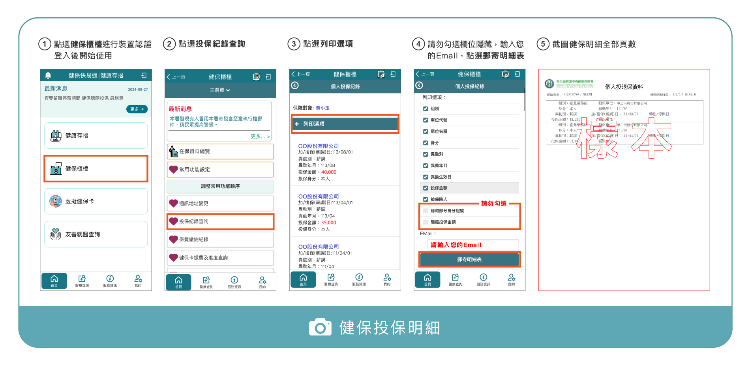The image size is (750, 365).
Task: Tap circular back arrow in step 4 個人投保紀錄 bar
Action: [x=419, y=86]
